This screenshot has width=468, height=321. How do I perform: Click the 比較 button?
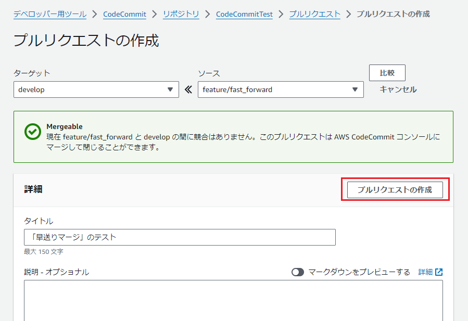(387, 72)
